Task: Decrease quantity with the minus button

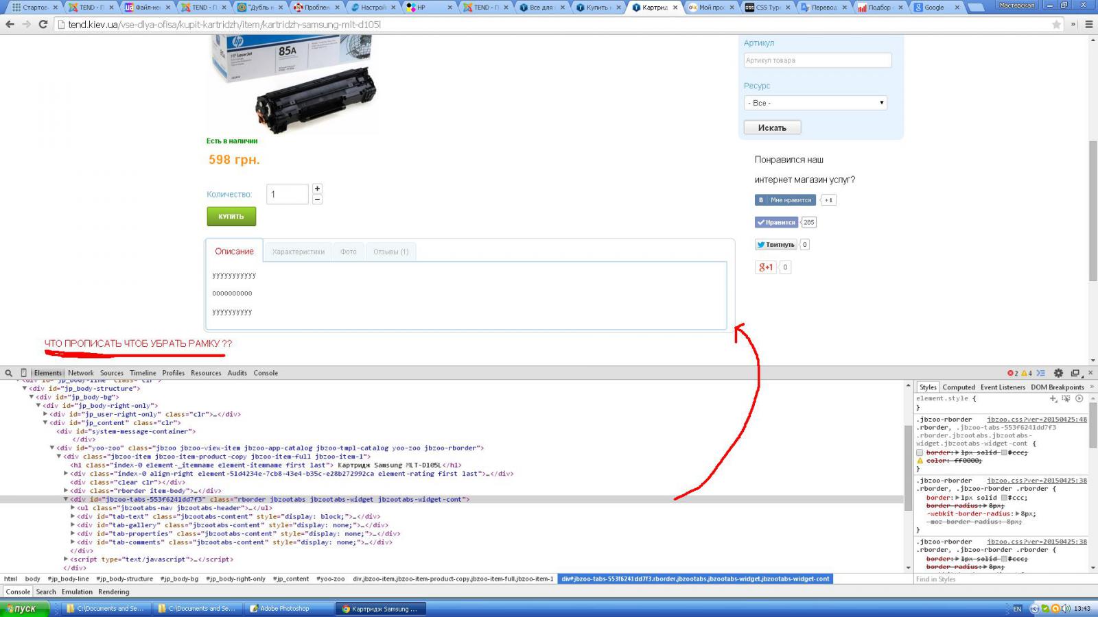Action: point(317,199)
